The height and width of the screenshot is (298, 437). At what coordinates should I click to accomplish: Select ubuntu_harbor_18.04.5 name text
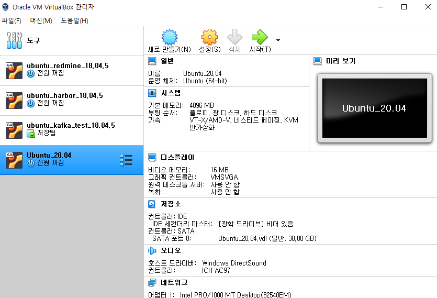coord(65,95)
